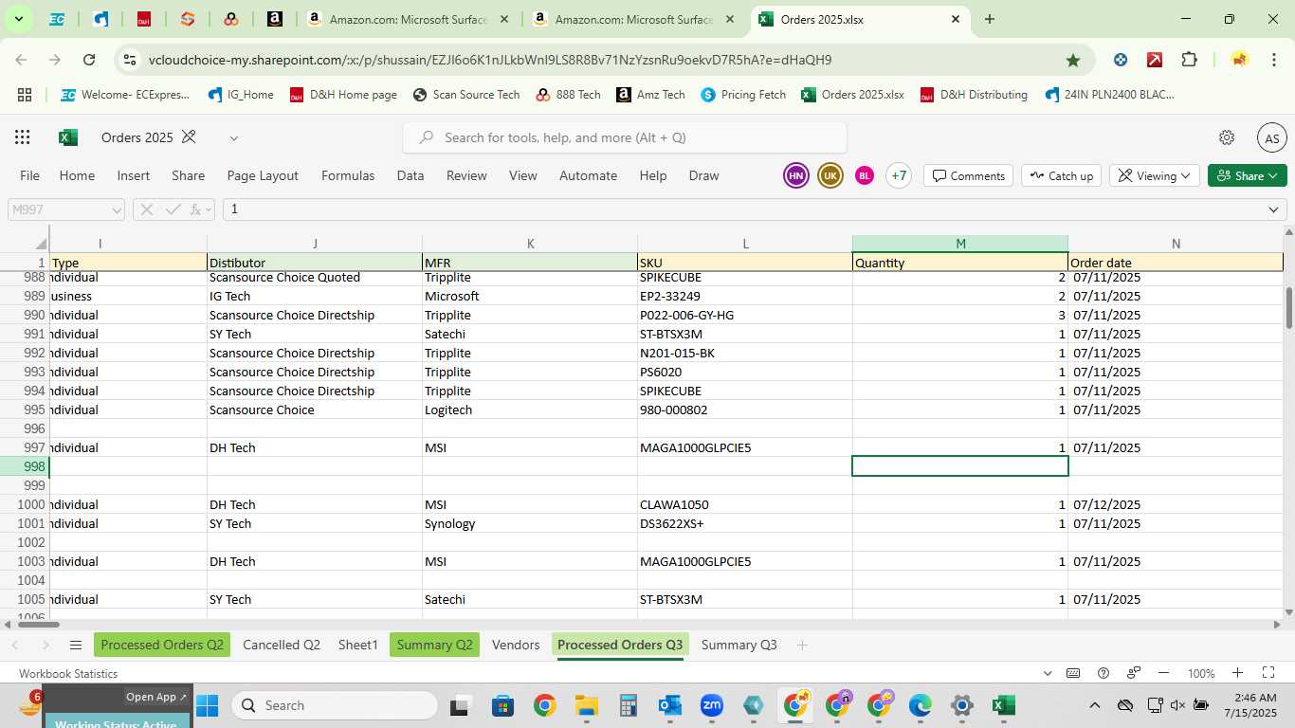The height and width of the screenshot is (728, 1295).
Task: Open the Chrome three-dot menu
Action: click(x=1272, y=60)
